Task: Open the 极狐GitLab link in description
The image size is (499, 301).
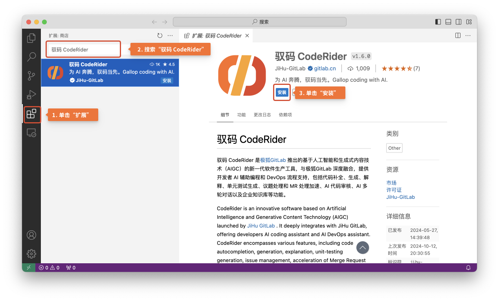Action: click(x=273, y=160)
